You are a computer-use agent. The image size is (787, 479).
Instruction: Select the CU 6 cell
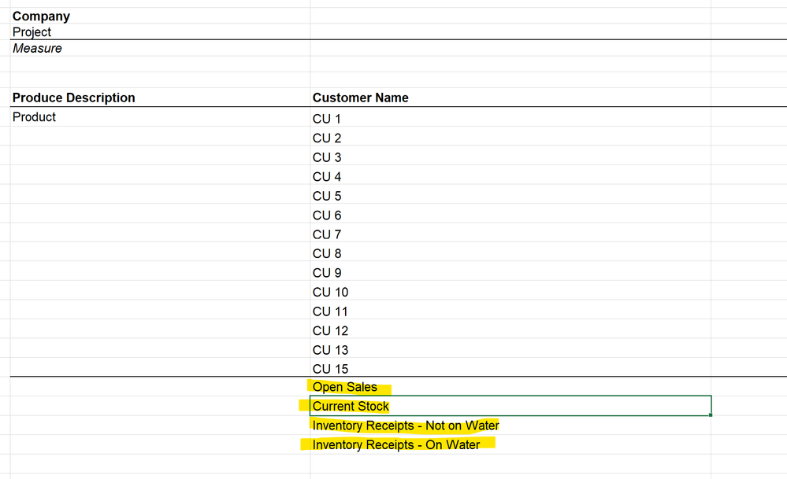click(510, 215)
